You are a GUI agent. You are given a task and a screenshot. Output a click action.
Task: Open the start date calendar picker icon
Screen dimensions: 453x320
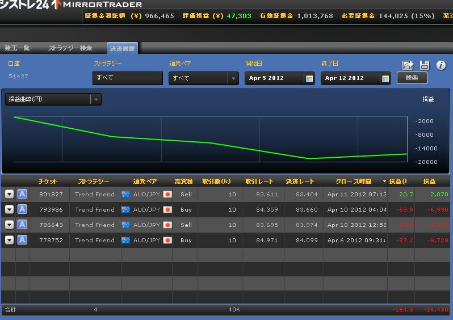pos(309,78)
